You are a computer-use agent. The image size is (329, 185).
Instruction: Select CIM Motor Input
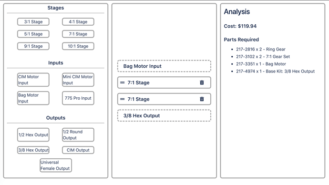[x=33, y=80]
